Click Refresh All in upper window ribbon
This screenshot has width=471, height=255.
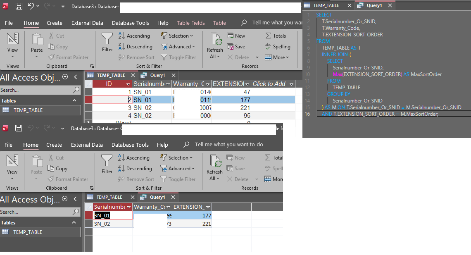[x=215, y=45]
